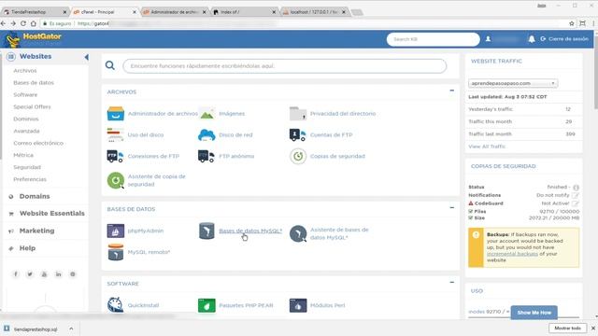The width and height of the screenshot is (598, 336).
Task: Expand the Domains sidebar section
Action: tap(35, 196)
